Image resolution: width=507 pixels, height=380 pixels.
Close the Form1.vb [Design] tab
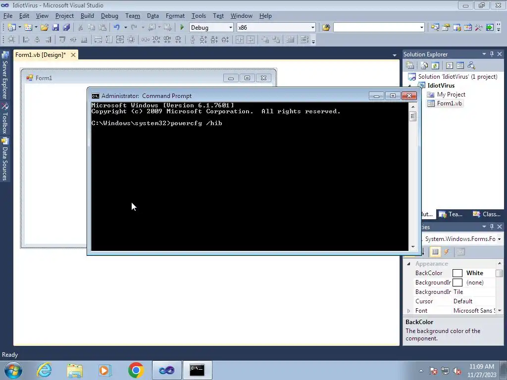(73, 55)
